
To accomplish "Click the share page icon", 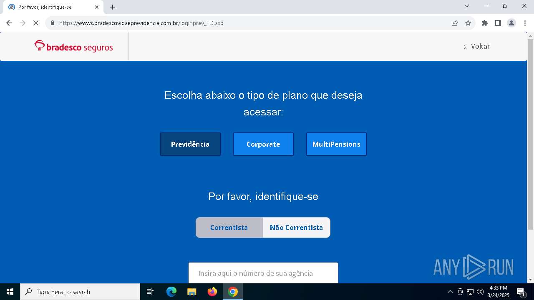I will click(455, 23).
